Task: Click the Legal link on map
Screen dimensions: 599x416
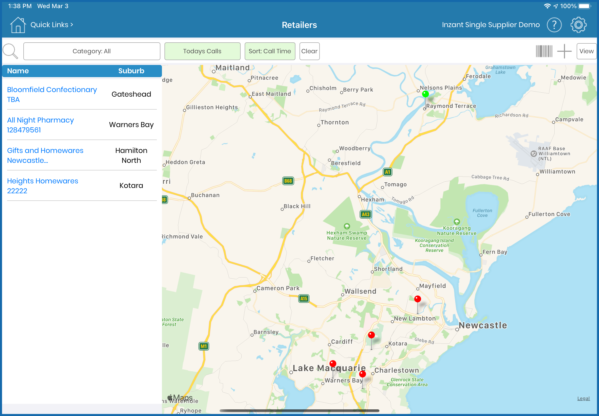Action: click(583, 398)
